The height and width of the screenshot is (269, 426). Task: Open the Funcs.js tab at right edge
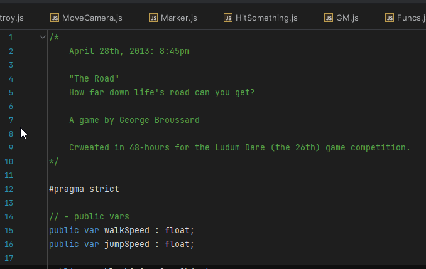405,18
